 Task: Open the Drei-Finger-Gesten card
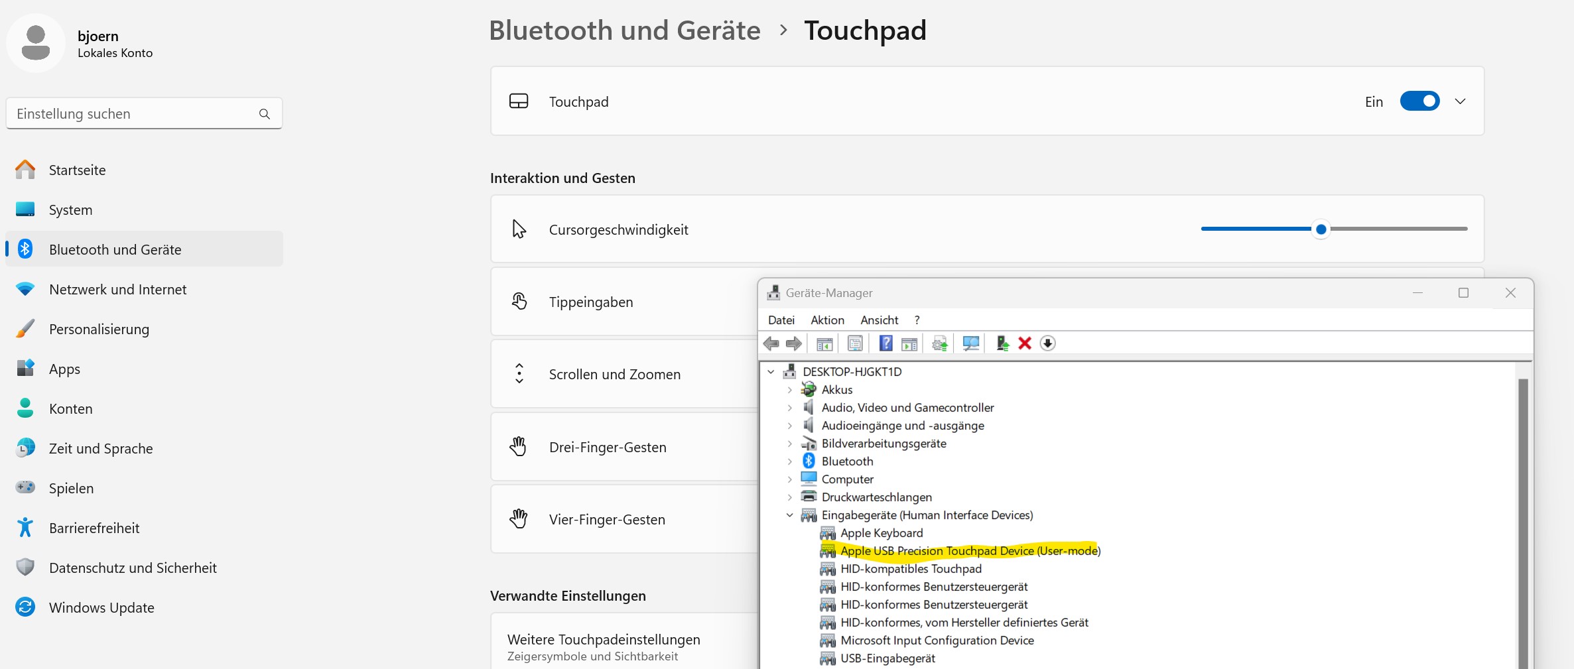[624, 448]
